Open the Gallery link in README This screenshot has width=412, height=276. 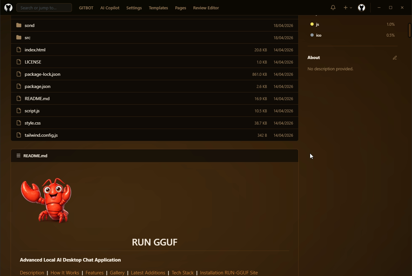[117, 272]
